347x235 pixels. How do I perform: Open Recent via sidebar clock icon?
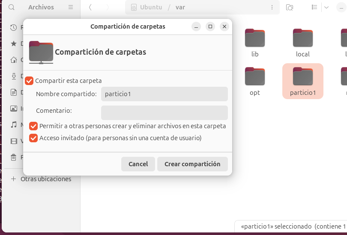pos(13,27)
